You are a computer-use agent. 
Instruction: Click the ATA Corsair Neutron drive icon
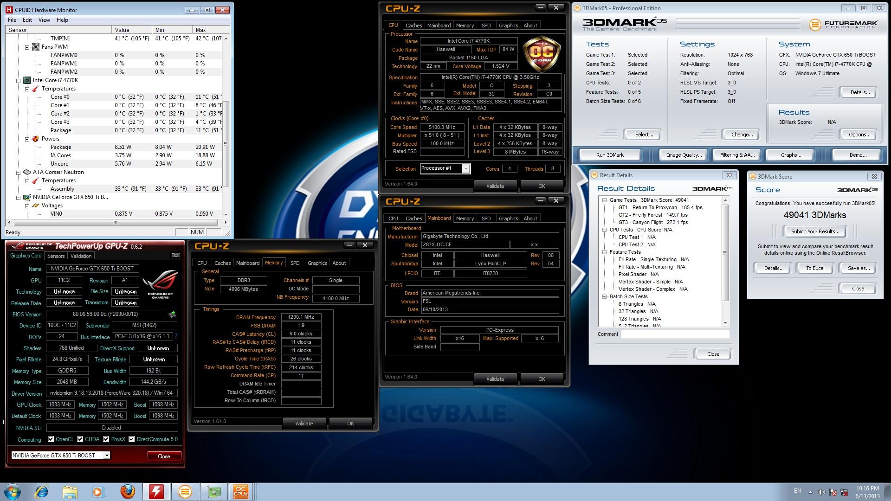(x=27, y=172)
